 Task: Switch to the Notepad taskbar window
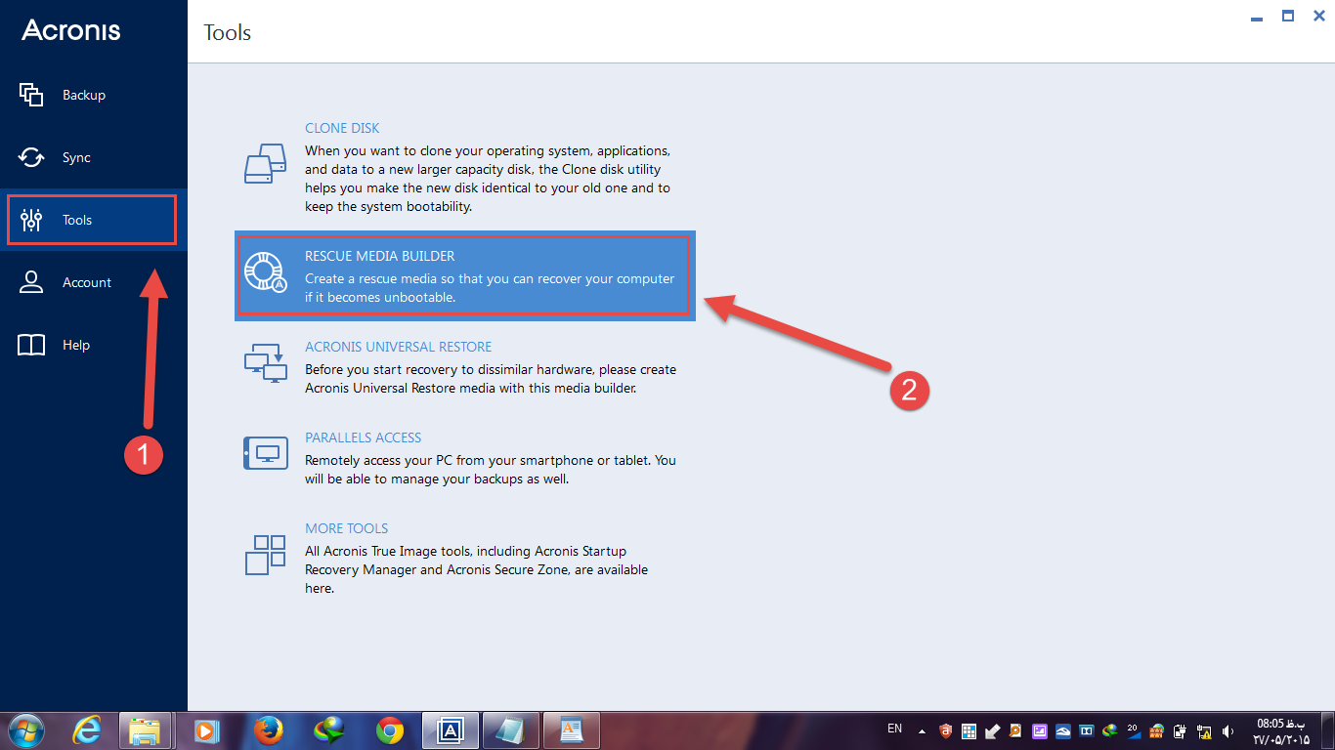511,730
